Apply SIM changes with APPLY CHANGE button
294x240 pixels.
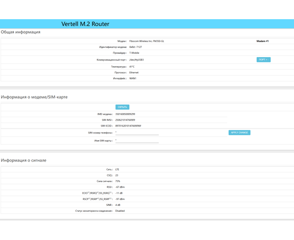pos(239,133)
